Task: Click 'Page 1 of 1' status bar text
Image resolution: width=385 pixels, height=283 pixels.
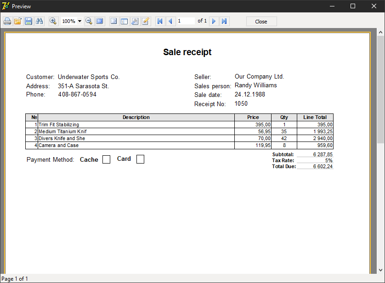Action: click(15, 279)
